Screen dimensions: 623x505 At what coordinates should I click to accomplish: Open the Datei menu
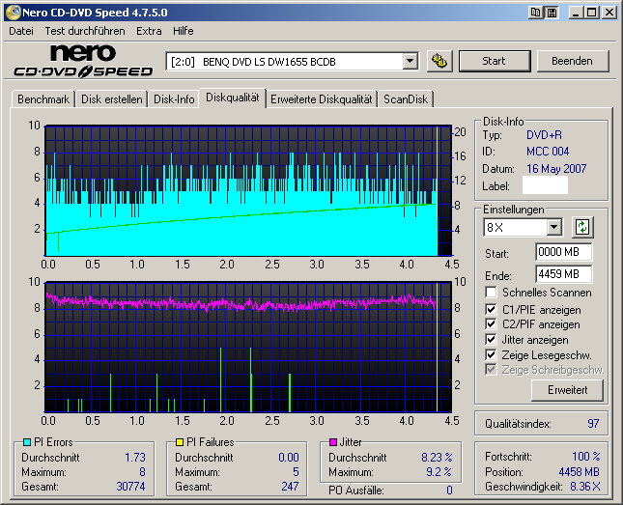pos(21,31)
